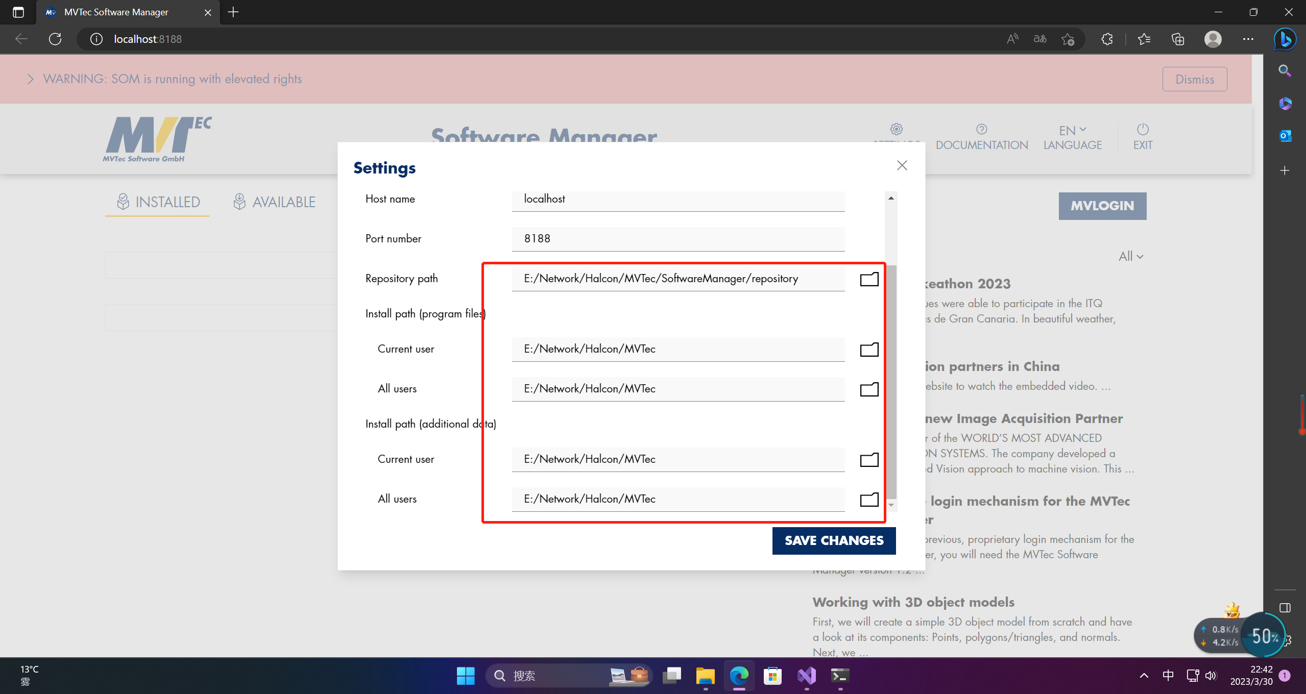Viewport: 1306px width, 694px height.
Task: Open the All filter dropdown
Action: coord(1130,256)
